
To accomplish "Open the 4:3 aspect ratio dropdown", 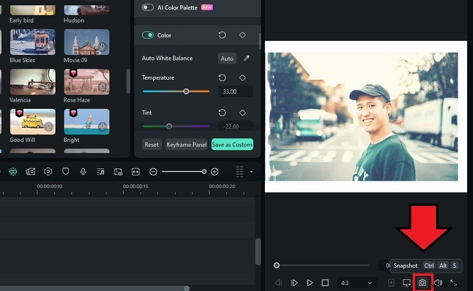I will pyautogui.click(x=357, y=283).
